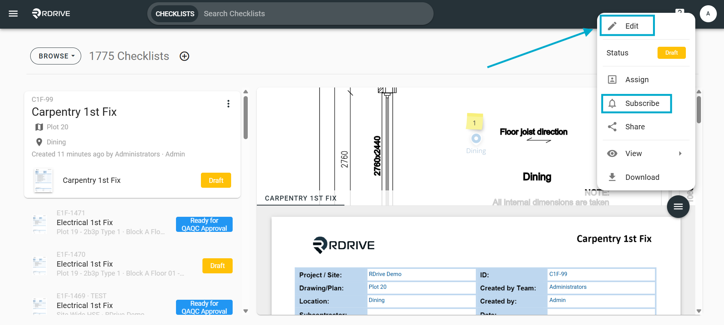Screen dimensions: 724x325
Task: Expand the BROWSE dropdown
Action: coord(56,56)
